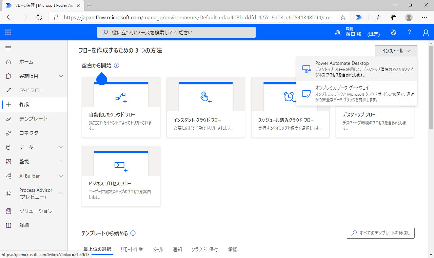434x258 pixels.
Task: Close the フローの管理 browser tab
Action: click(79, 5)
